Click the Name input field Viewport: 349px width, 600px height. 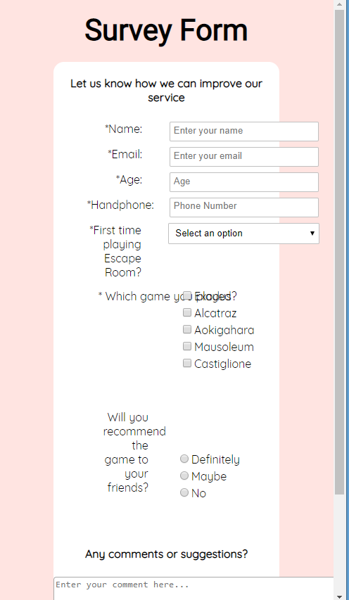[x=244, y=132]
